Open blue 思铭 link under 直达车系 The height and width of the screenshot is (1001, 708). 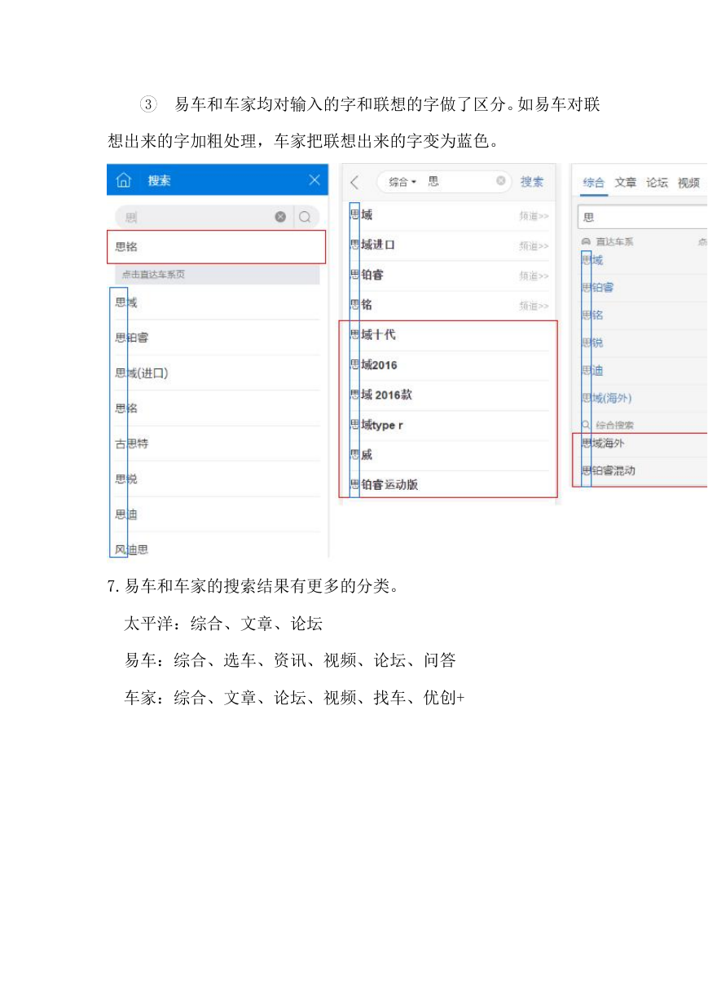pos(592,315)
